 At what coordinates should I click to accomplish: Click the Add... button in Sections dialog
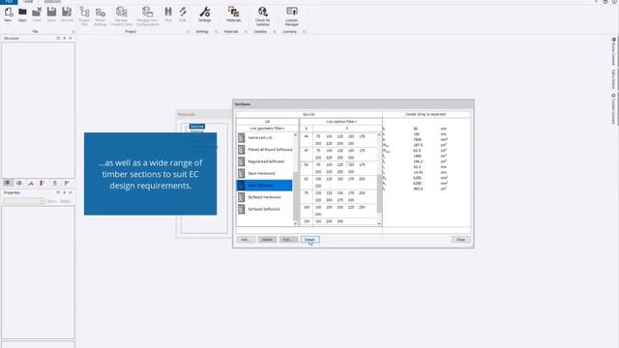246,240
